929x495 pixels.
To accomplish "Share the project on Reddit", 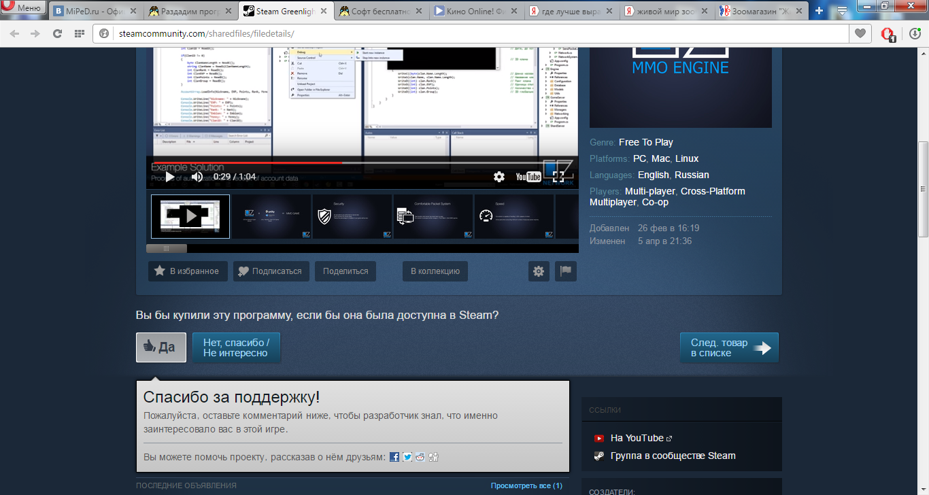I will point(420,457).
